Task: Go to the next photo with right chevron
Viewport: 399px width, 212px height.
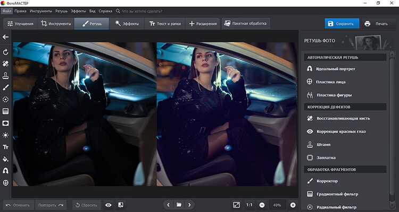Action: pos(189,205)
